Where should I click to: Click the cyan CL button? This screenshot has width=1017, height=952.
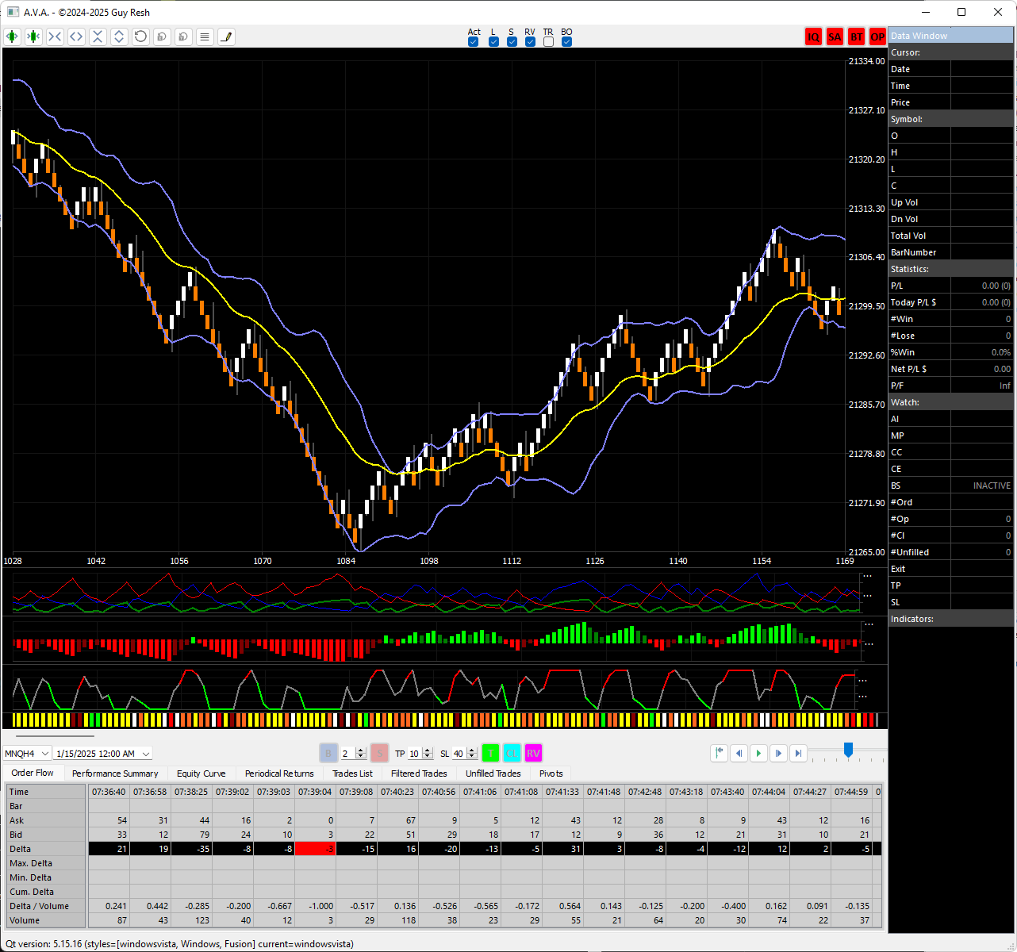pos(512,753)
